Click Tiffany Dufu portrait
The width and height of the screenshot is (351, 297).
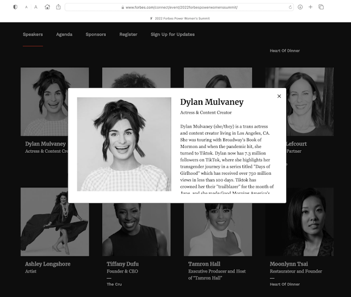point(137,230)
